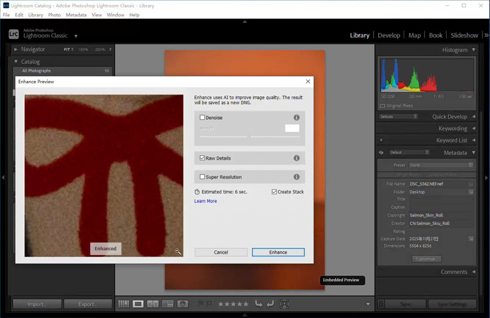Open Survey view in toolbar
Viewport: 490px width, 318px height.
click(168, 304)
